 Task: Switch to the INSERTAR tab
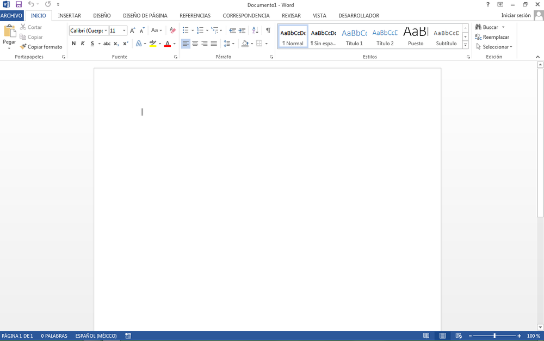pos(69,16)
